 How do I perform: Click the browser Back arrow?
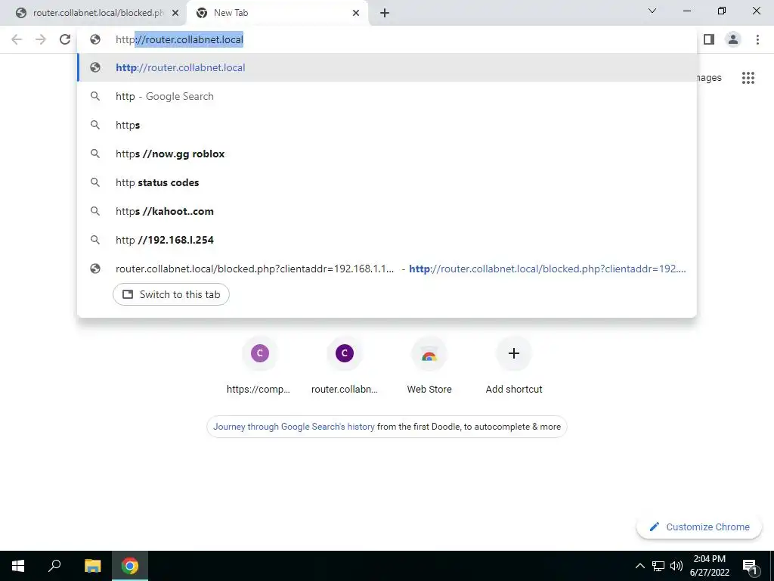click(17, 39)
